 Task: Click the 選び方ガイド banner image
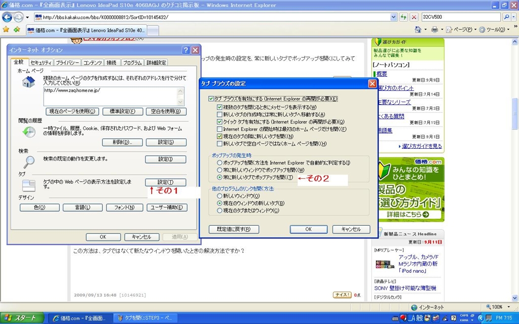click(x=411, y=189)
